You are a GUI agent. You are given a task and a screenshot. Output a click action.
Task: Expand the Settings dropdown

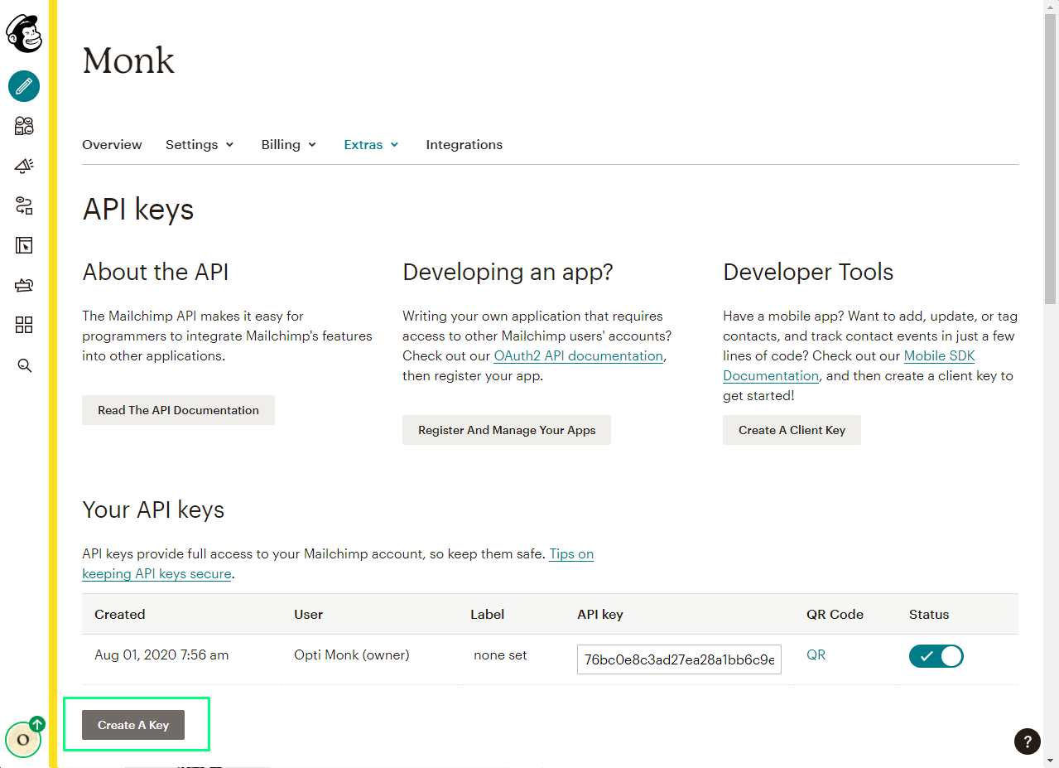pyautogui.click(x=200, y=144)
